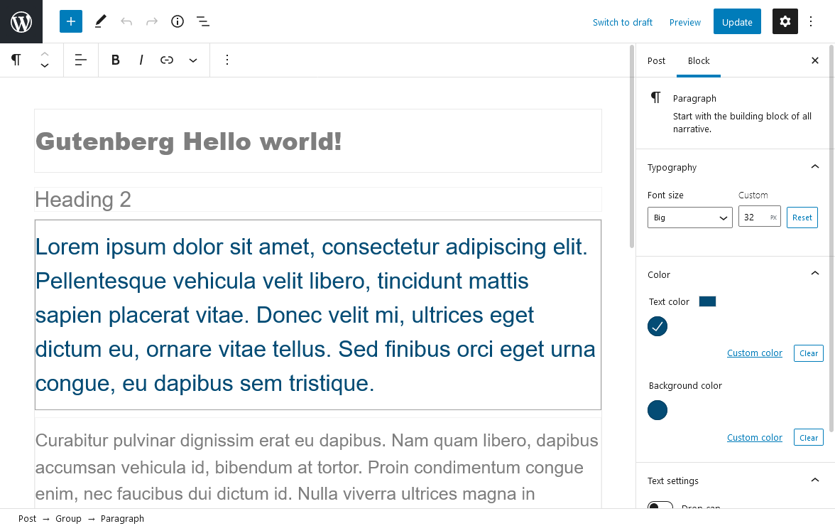Select Paragraph in the breadcrumb
This screenshot has width=835, height=526.
122,519
